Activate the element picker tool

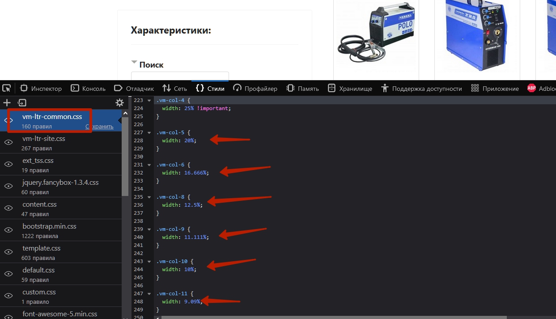click(x=7, y=88)
